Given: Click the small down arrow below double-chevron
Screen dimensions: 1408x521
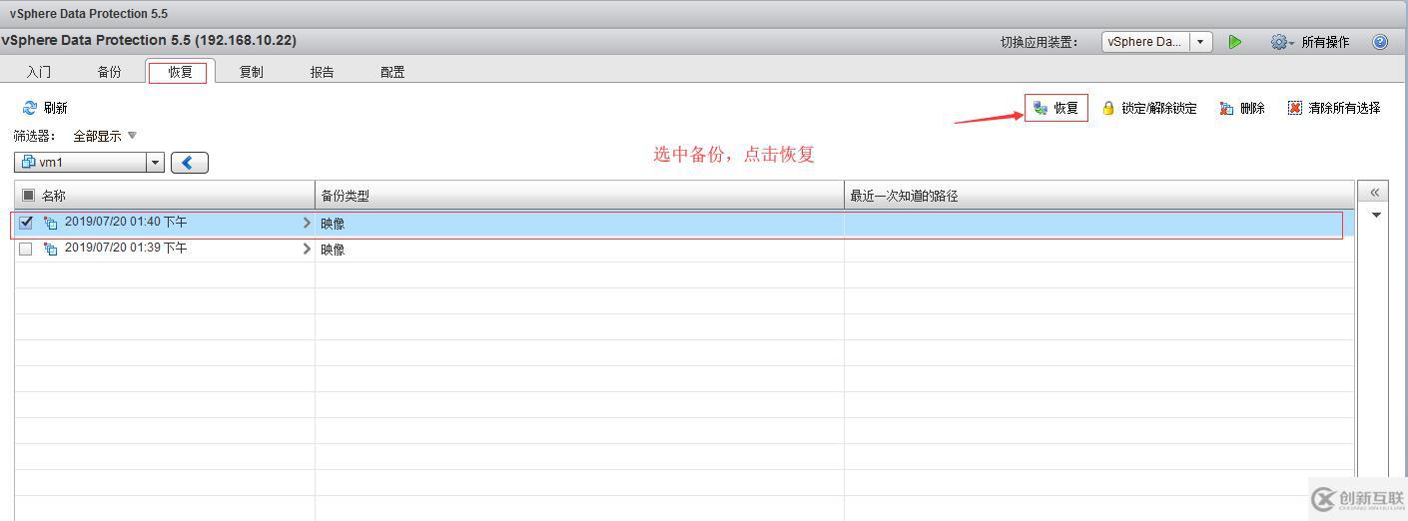Looking at the screenshot, I should pyautogui.click(x=1376, y=215).
